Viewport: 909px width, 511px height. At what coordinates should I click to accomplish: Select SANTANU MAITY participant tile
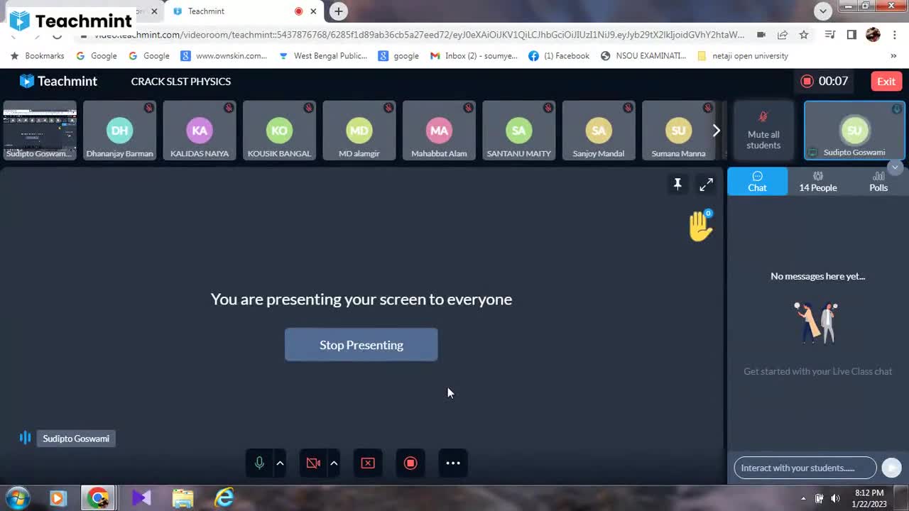pyautogui.click(x=519, y=130)
